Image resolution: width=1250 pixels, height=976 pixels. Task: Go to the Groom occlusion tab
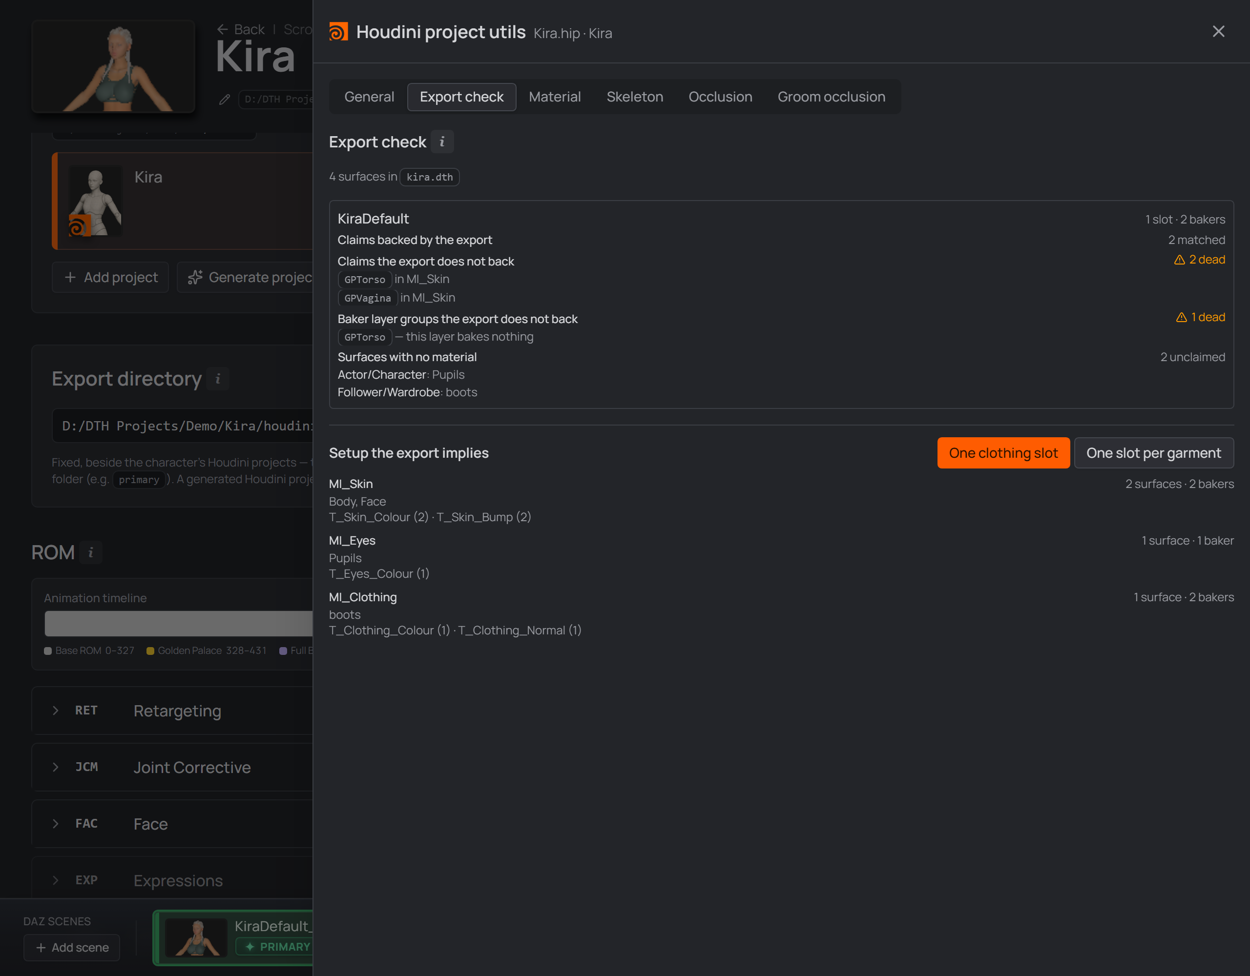[831, 97]
